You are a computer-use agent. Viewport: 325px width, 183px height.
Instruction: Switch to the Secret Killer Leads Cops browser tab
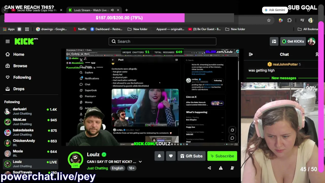tap(37, 10)
